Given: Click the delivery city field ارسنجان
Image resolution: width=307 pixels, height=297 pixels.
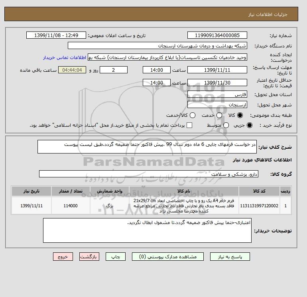Looking at the screenshot, I should tap(217, 105).
